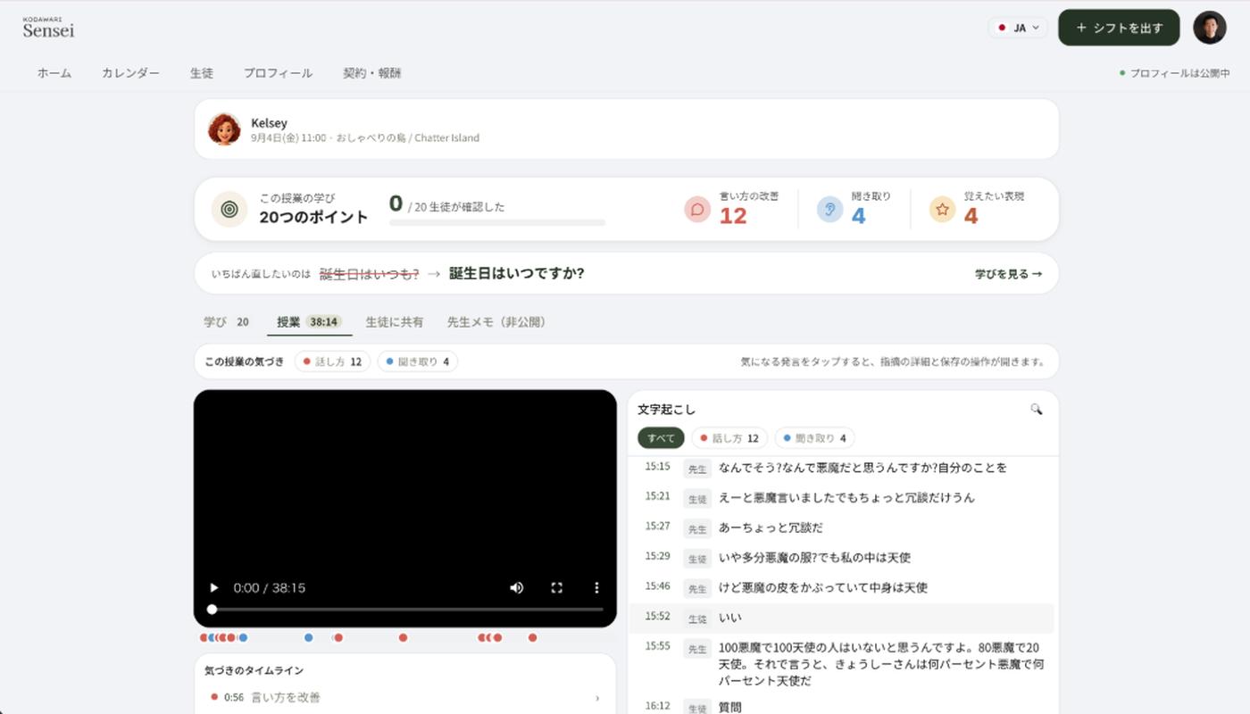Image resolution: width=1250 pixels, height=714 pixels.
Task: Click transcript line at 15:21
Action: coord(842,498)
